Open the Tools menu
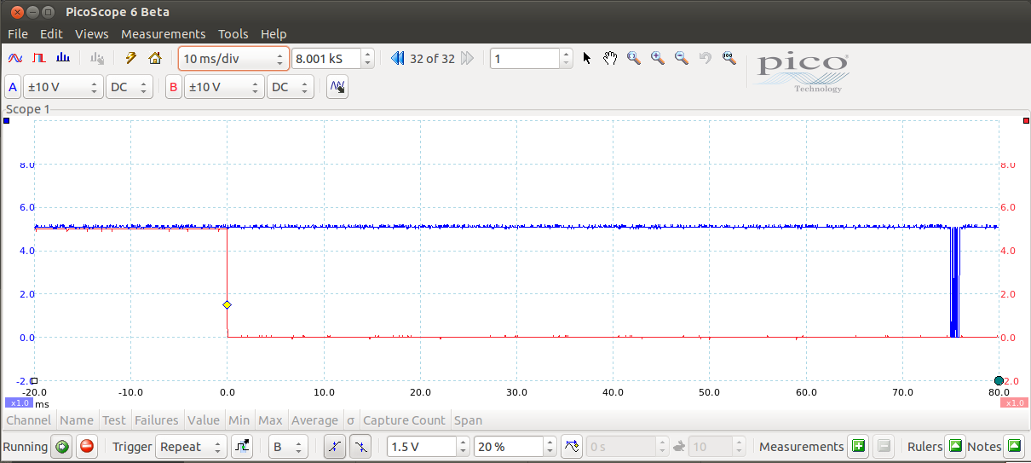The image size is (1031, 463). (233, 34)
